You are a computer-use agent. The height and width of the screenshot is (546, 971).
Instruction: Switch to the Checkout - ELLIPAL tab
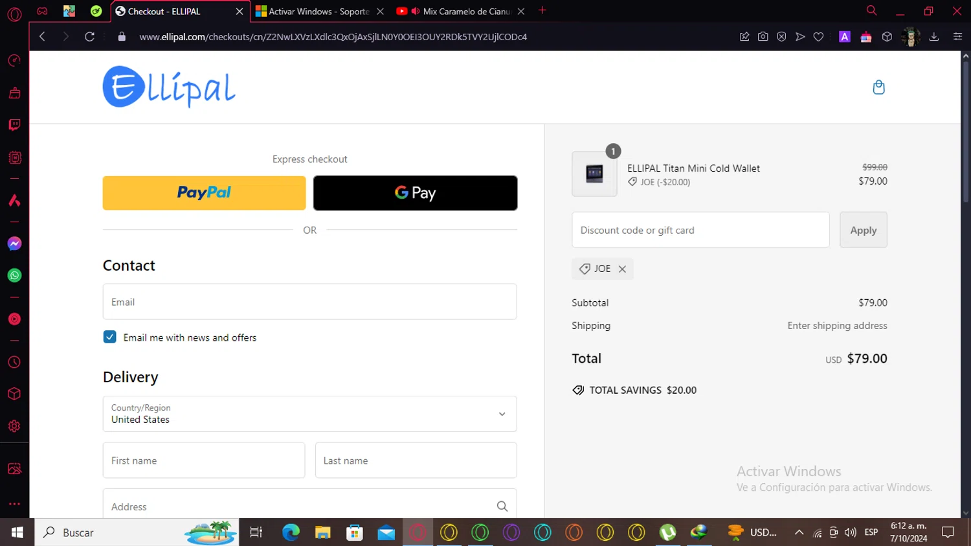(174, 11)
